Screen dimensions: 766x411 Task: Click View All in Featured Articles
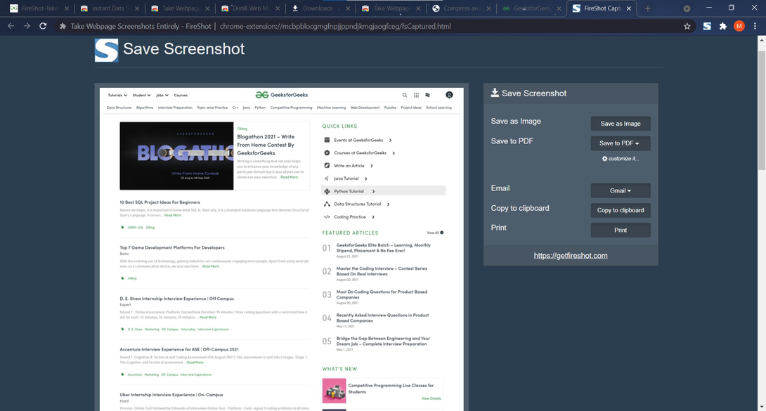coord(435,233)
